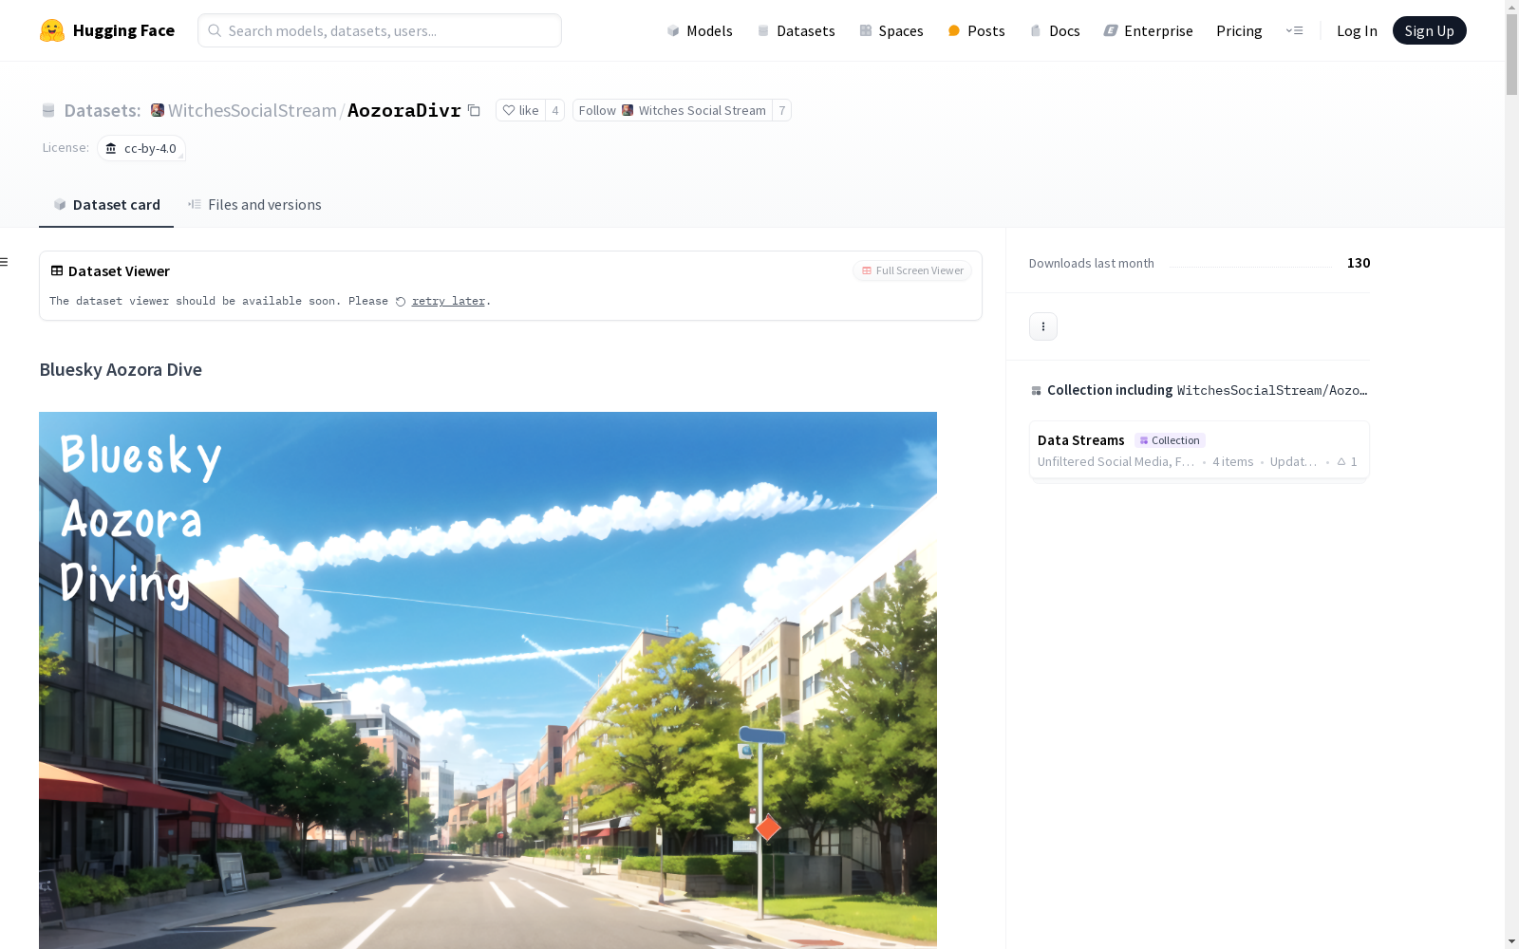Open the left table-of-contents hamburger icon
The image size is (1519, 949).
coord(4,262)
